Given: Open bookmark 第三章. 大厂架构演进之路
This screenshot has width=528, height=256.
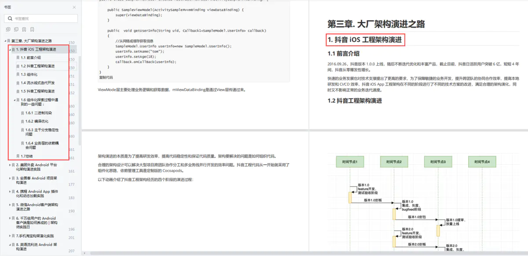Looking at the screenshot, I should pyautogui.click(x=32, y=41).
